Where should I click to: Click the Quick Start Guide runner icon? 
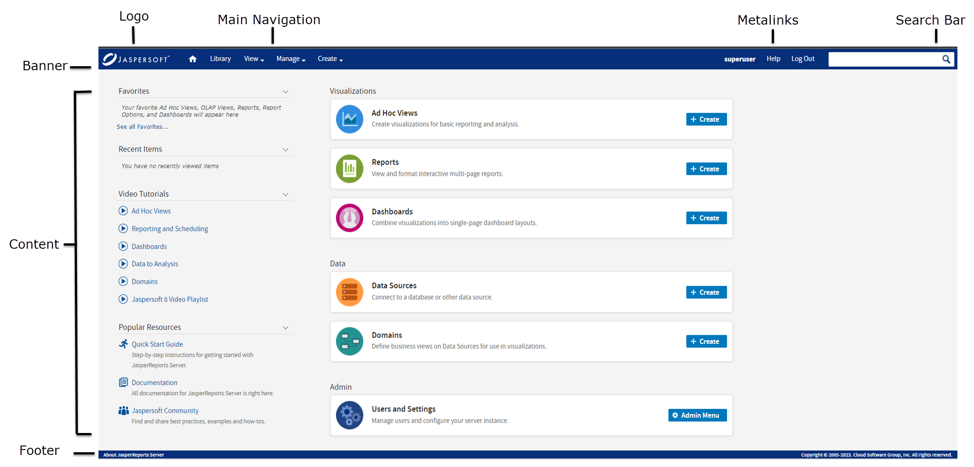point(123,344)
